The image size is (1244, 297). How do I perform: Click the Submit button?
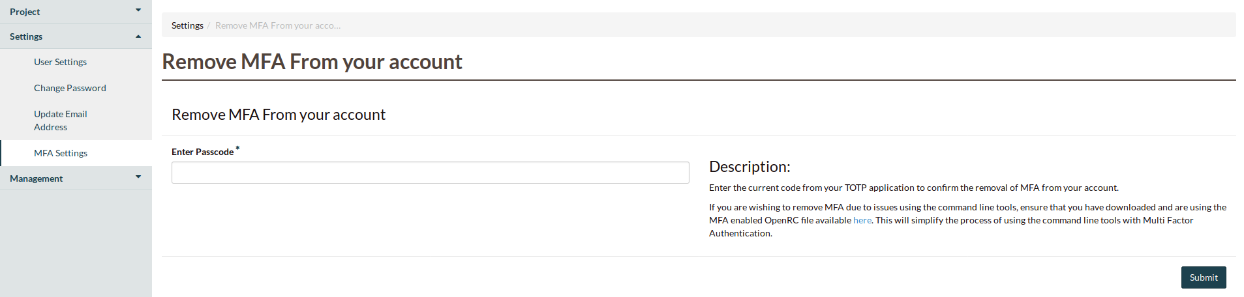[1204, 277]
